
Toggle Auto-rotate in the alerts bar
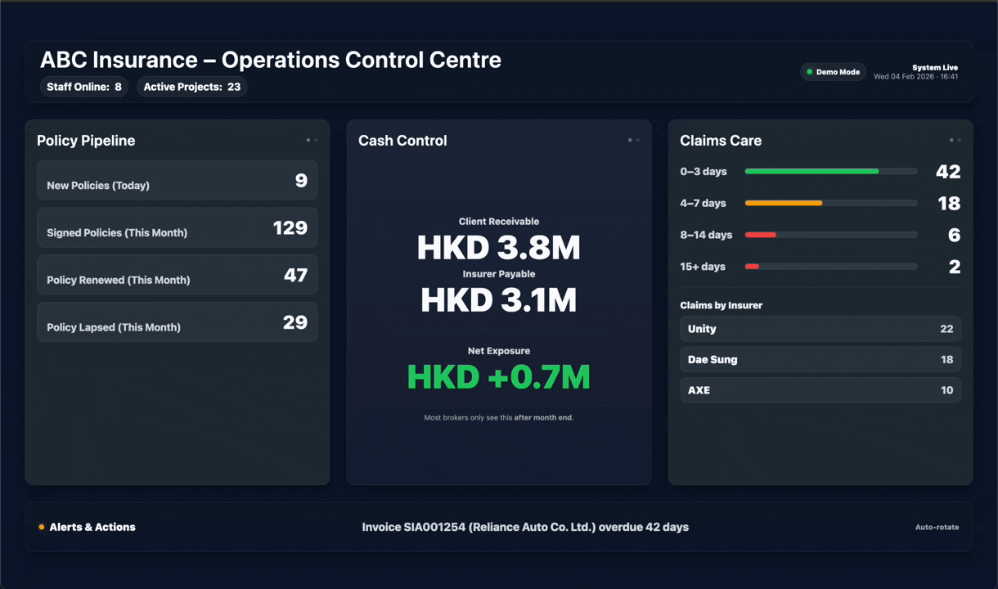937,528
